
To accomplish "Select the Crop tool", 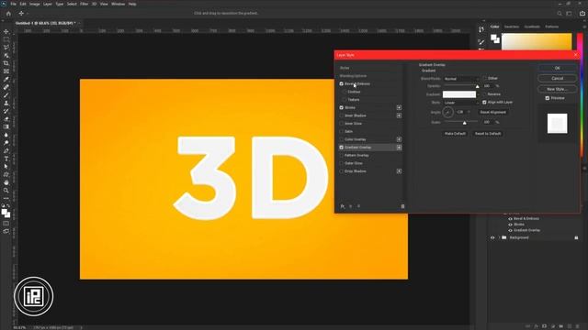I will (6, 63).
